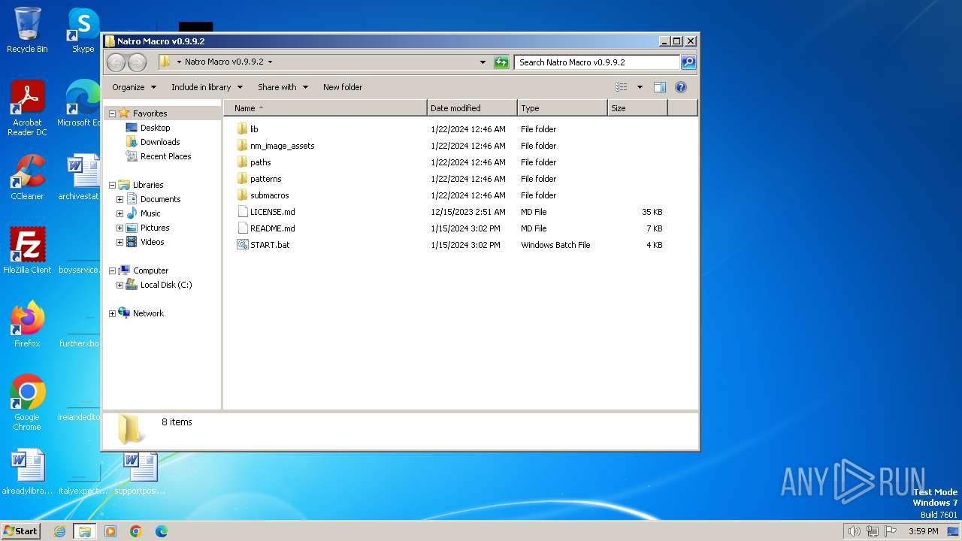
Task: Select the supportposi... Word document on desktop
Action: tap(140, 472)
